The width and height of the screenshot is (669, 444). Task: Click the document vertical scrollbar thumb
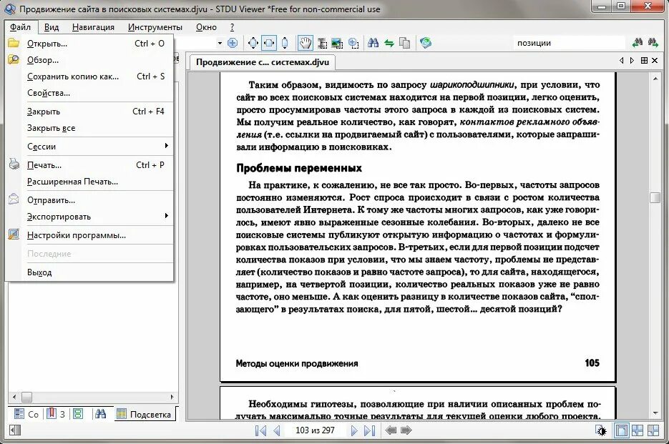coord(655,198)
